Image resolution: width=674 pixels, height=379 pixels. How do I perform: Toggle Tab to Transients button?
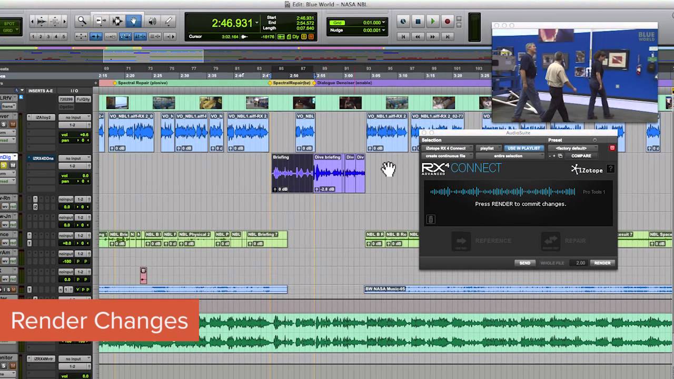coord(96,36)
